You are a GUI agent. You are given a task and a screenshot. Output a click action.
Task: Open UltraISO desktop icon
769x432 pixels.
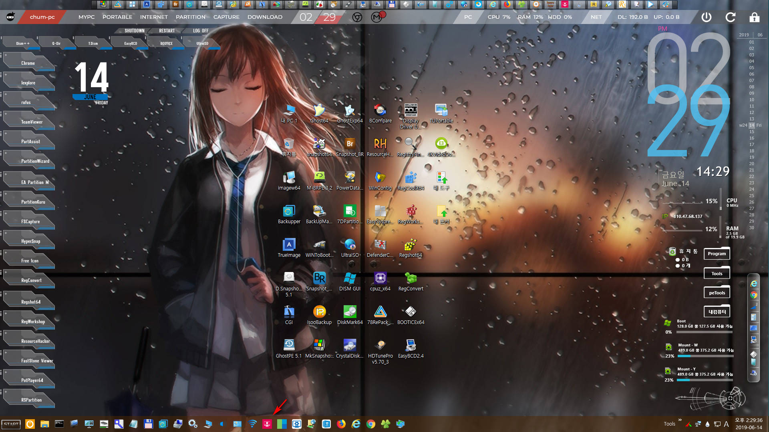(x=350, y=248)
